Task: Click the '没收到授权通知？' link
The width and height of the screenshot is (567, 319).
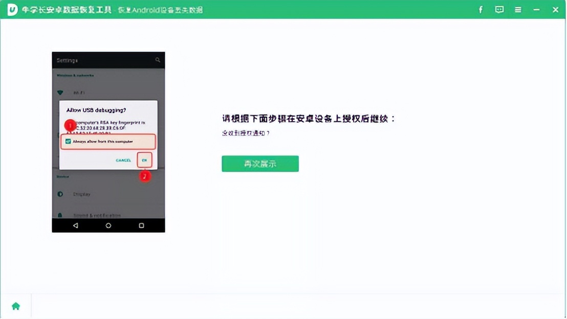Action: coord(245,133)
